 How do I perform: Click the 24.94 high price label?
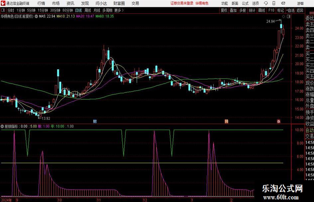(x=270, y=22)
